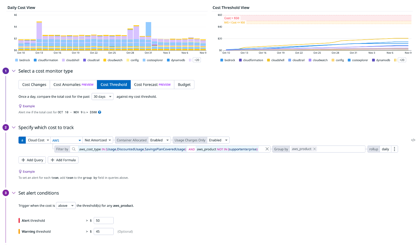Toggle dynamodb series in Daily Cost legend
Viewport: 419px width, 245px height.
pos(176,60)
